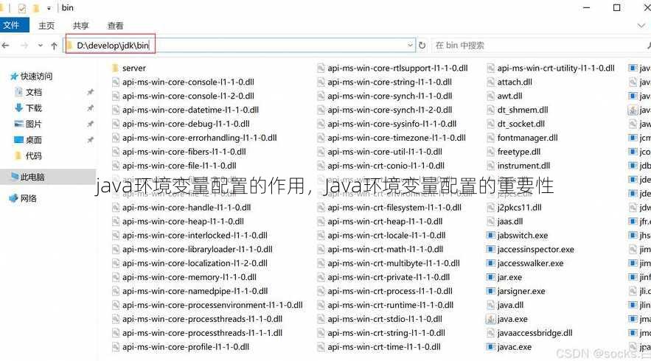
Task: Click the pin icon beside 图片
Action: (90, 124)
